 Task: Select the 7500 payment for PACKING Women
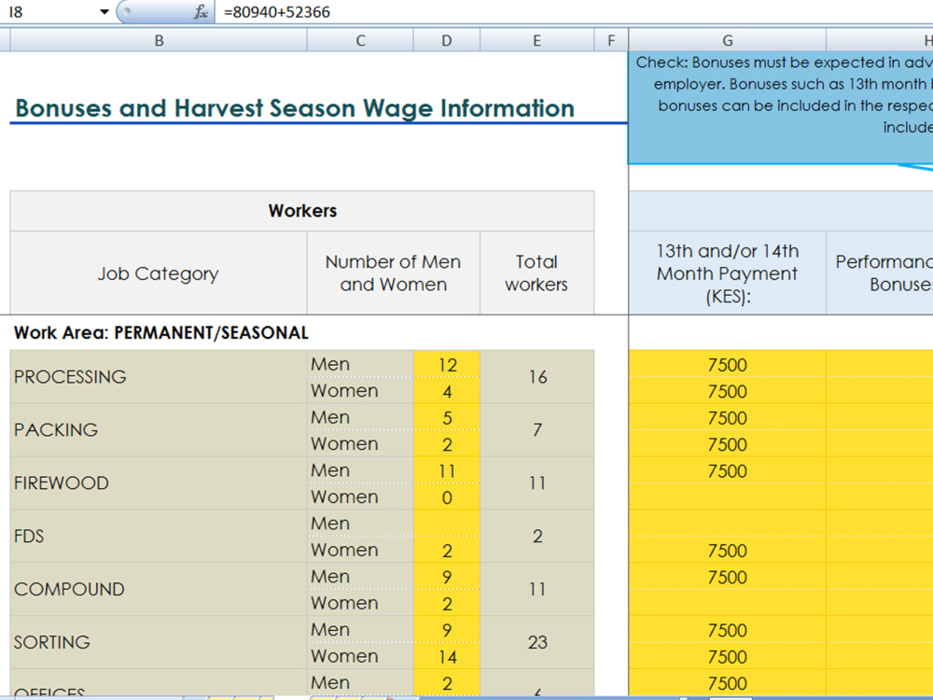727,444
